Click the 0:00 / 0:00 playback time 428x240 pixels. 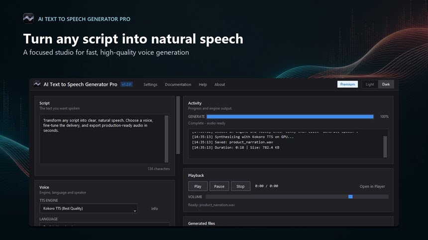(x=266, y=186)
